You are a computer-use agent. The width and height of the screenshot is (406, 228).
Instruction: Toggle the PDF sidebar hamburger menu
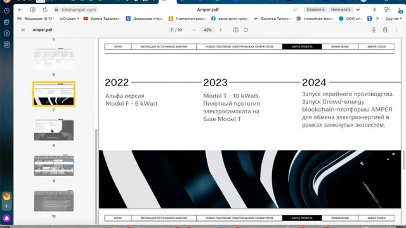[x=23, y=30]
